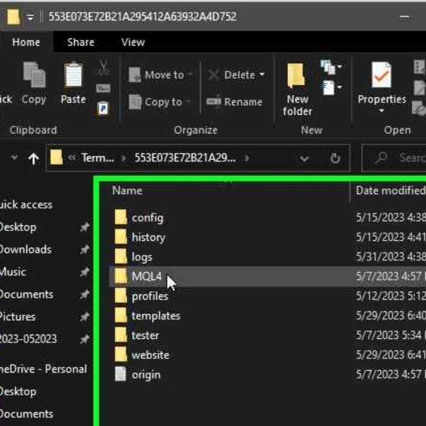The height and width of the screenshot is (426, 426).
Task: Expand the breadcrumb chevron after folder name
Action: coord(247,158)
